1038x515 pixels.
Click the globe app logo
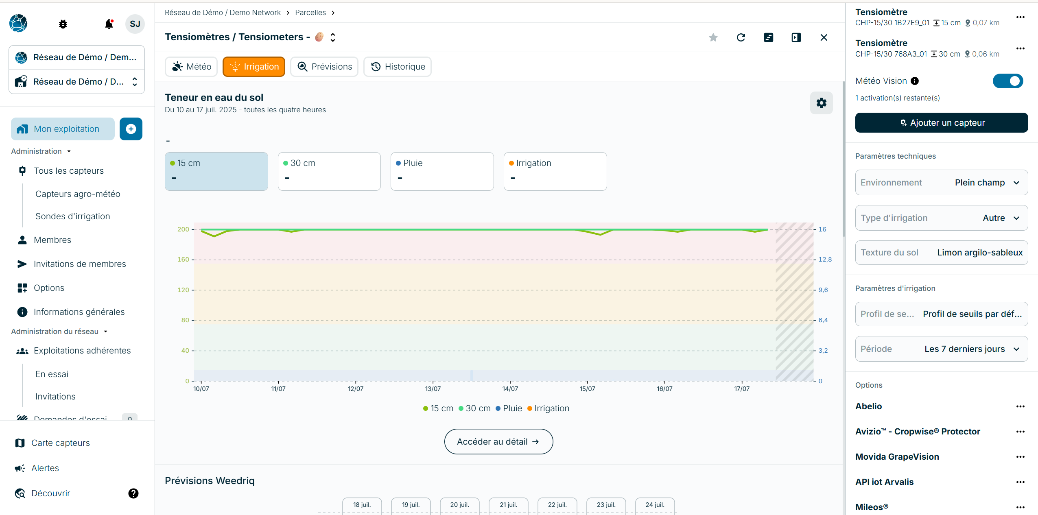[19, 23]
